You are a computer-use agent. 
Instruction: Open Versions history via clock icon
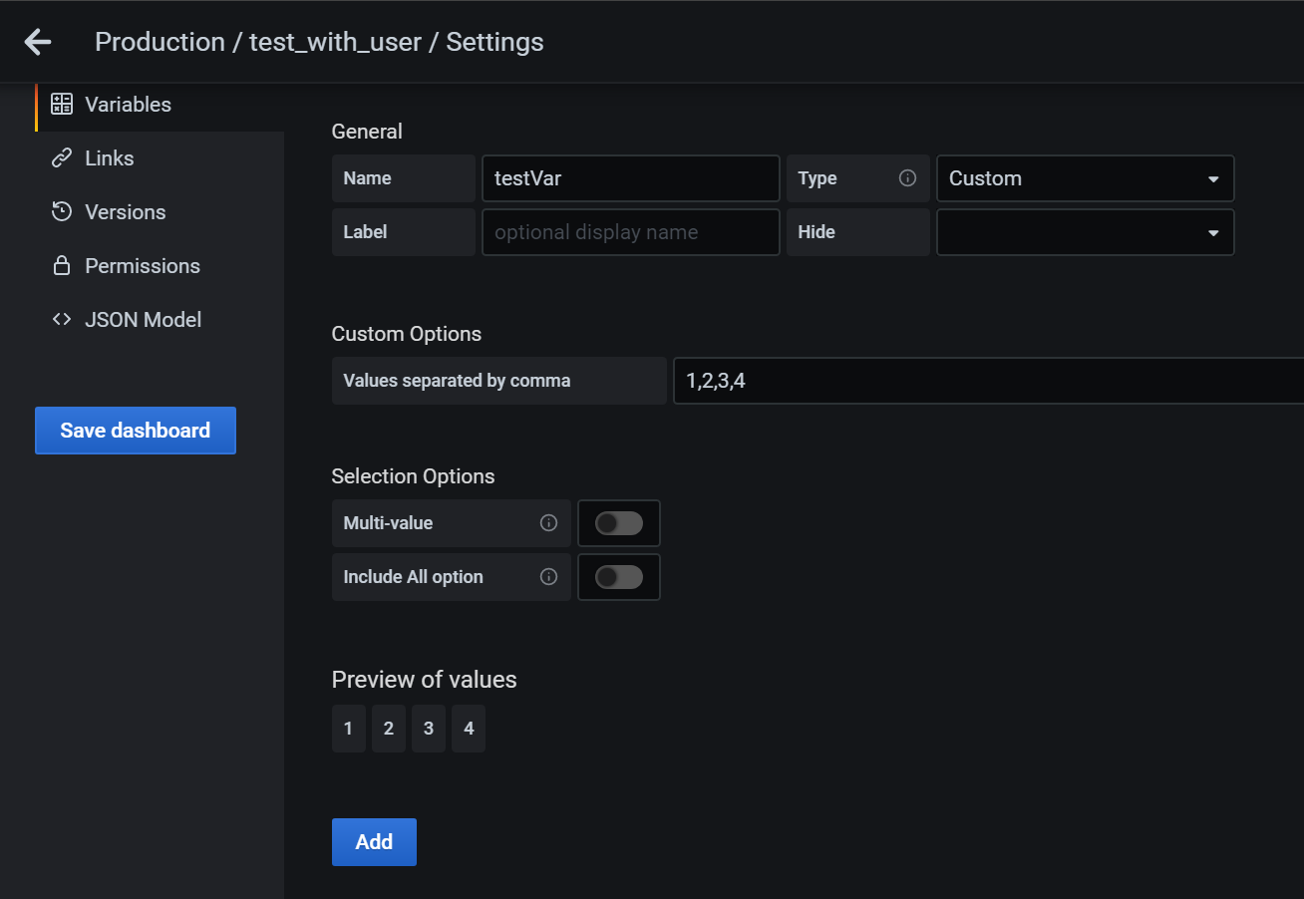coord(61,211)
